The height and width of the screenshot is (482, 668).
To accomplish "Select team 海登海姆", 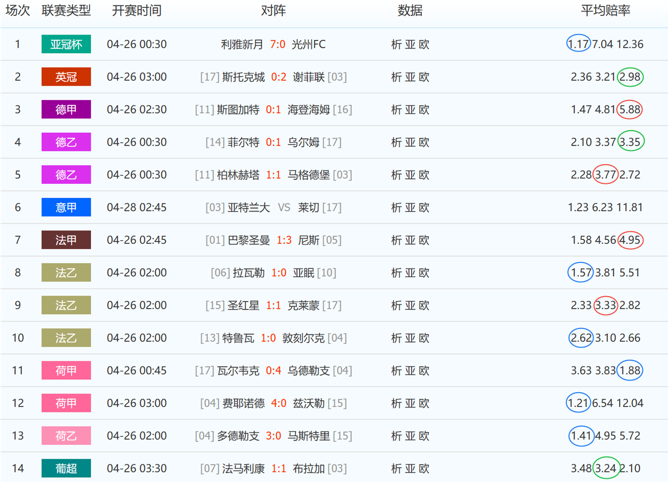I will pos(309,109).
